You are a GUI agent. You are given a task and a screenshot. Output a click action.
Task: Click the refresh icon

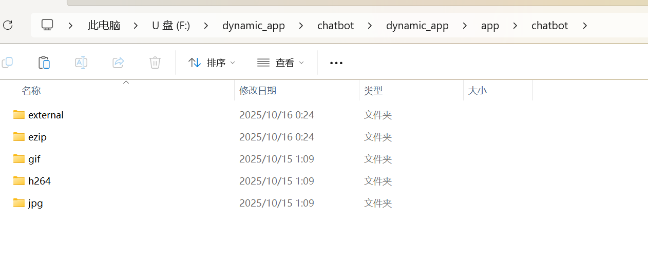click(7, 25)
